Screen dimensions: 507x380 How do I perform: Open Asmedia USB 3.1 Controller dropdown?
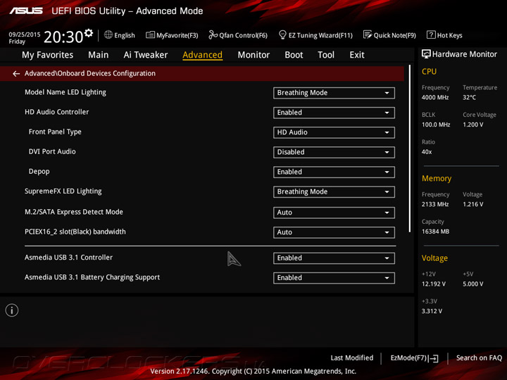(334, 258)
